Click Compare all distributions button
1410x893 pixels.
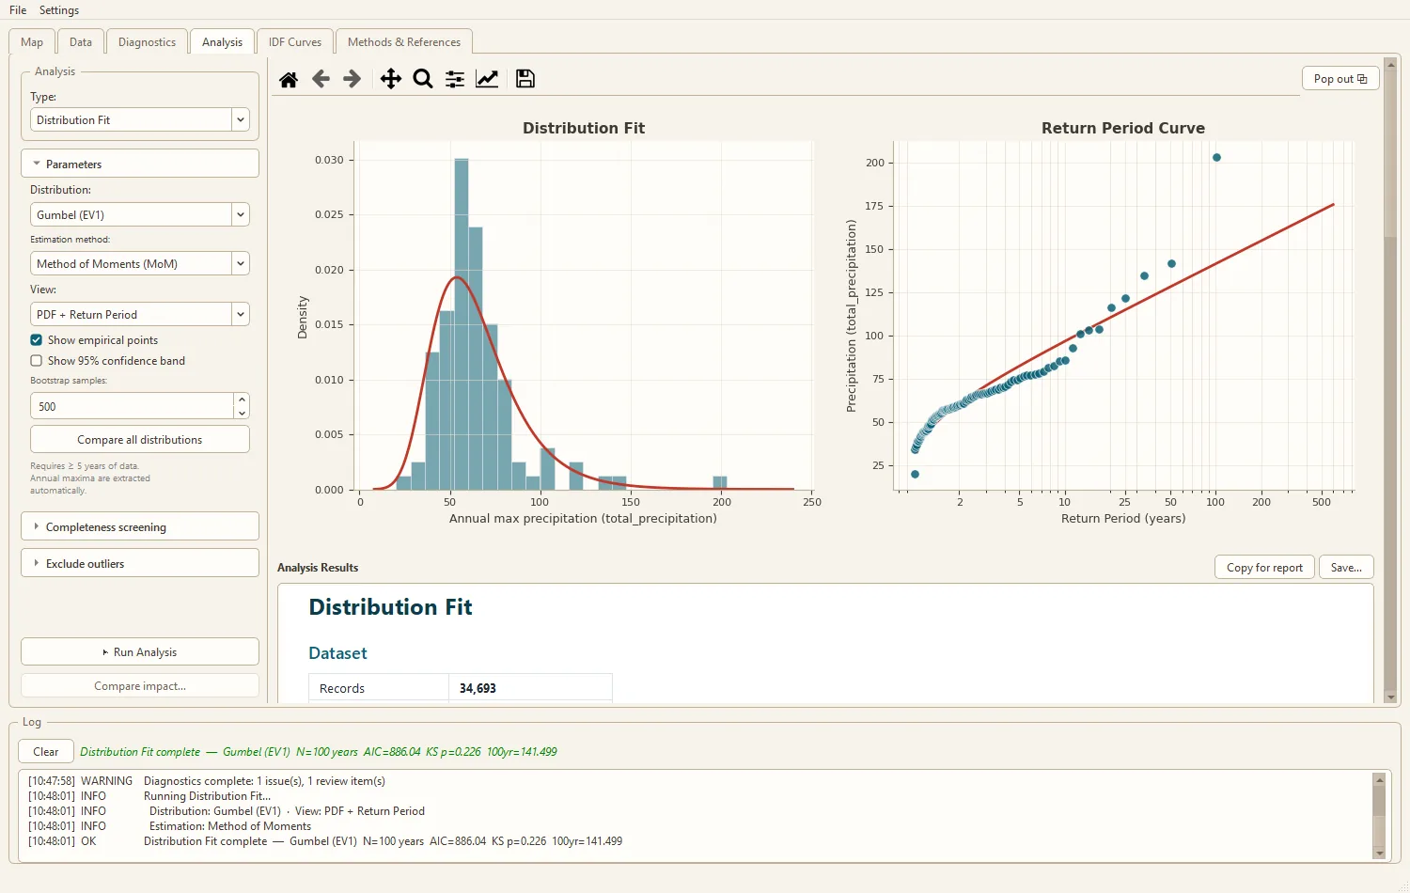point(139,440)
